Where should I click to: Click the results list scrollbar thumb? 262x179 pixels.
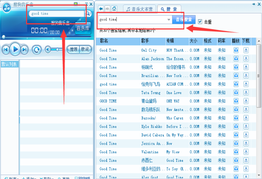point(259,76)
